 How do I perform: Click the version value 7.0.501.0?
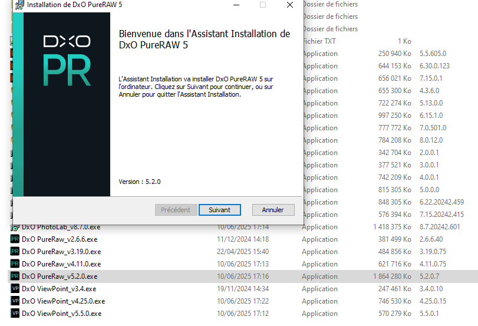[433, 128]
